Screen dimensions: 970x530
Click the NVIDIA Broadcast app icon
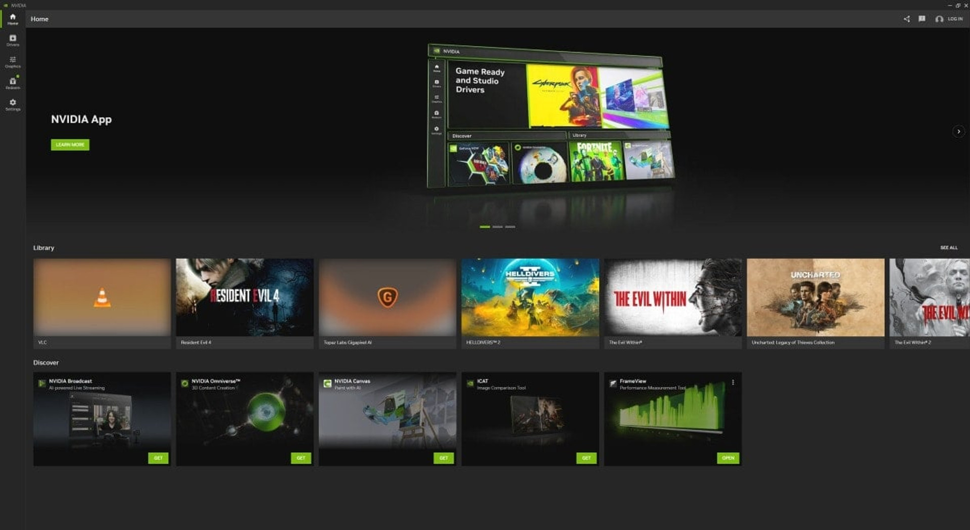tap(42, 384)
